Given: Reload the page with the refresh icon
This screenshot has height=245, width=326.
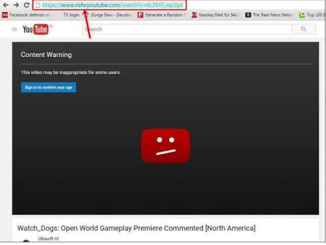Looking at the screenshot, I should click(27, 5).
